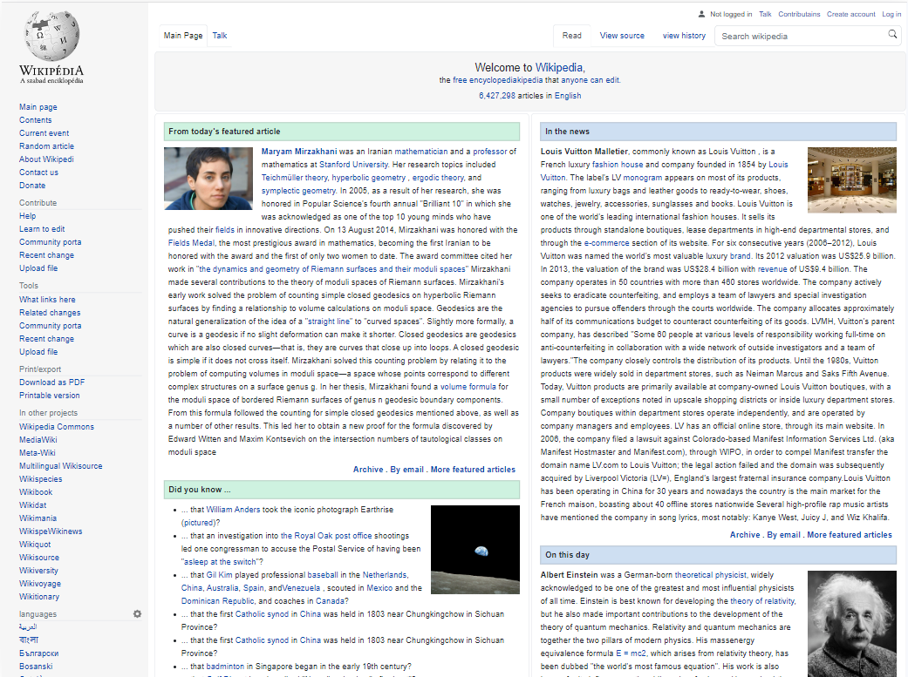The height and width of the screenshot is (677, 908).
Task: Open the About Wikipedi sidebar link
Action: tap(46, 159)
